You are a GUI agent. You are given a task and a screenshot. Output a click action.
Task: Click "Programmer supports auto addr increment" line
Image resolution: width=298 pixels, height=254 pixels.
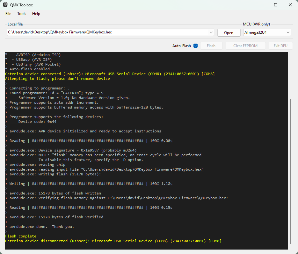[54, 102]
